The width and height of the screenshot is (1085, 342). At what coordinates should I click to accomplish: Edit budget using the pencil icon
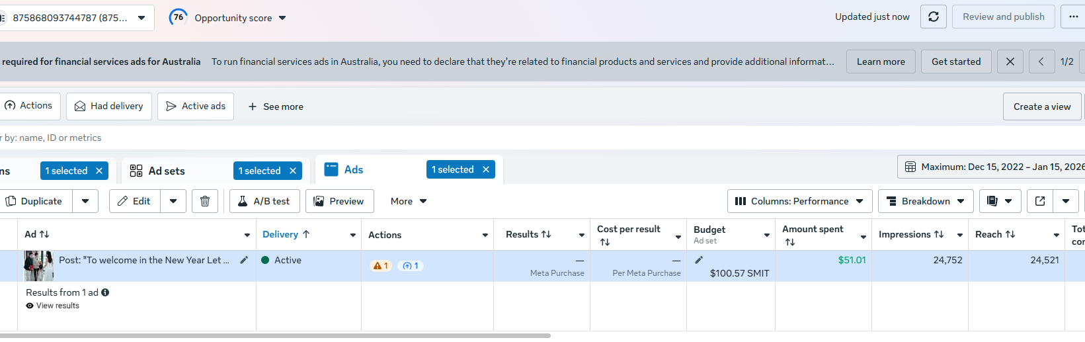[699, 260]
